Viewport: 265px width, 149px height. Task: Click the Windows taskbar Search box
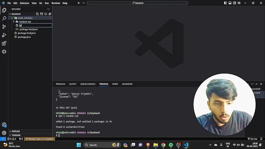pos(102,145)
